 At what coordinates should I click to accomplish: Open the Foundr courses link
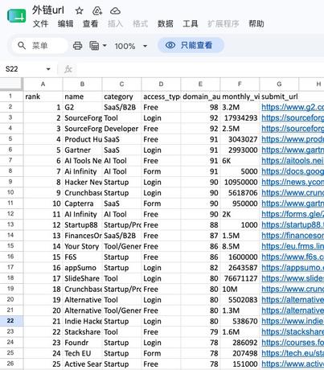point(293,343)
